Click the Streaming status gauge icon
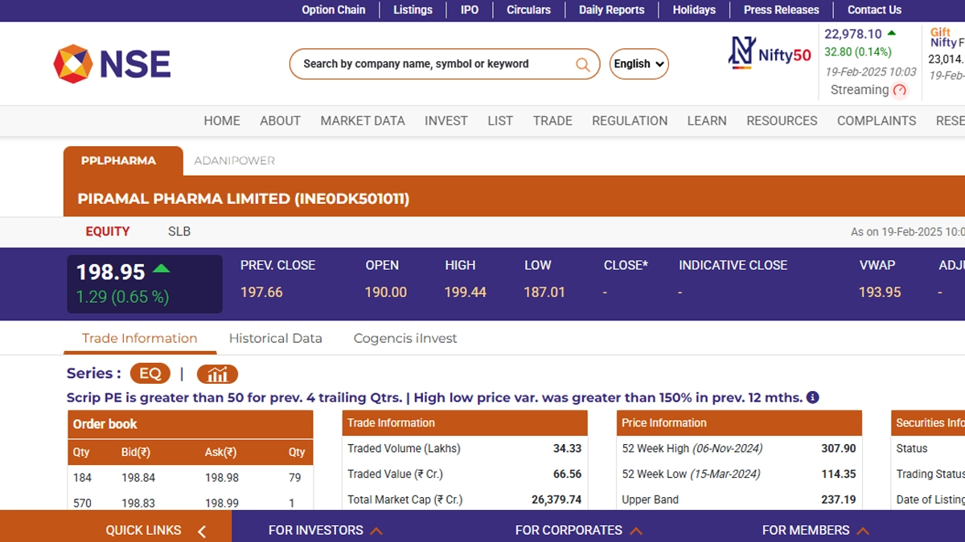 [x=900, y=90]
